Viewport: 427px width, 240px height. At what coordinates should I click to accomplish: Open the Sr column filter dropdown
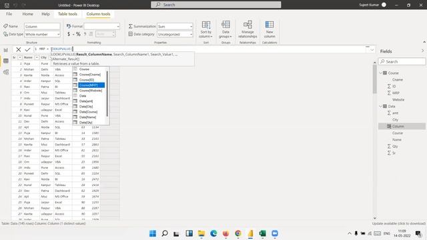(x=20, y=57)
